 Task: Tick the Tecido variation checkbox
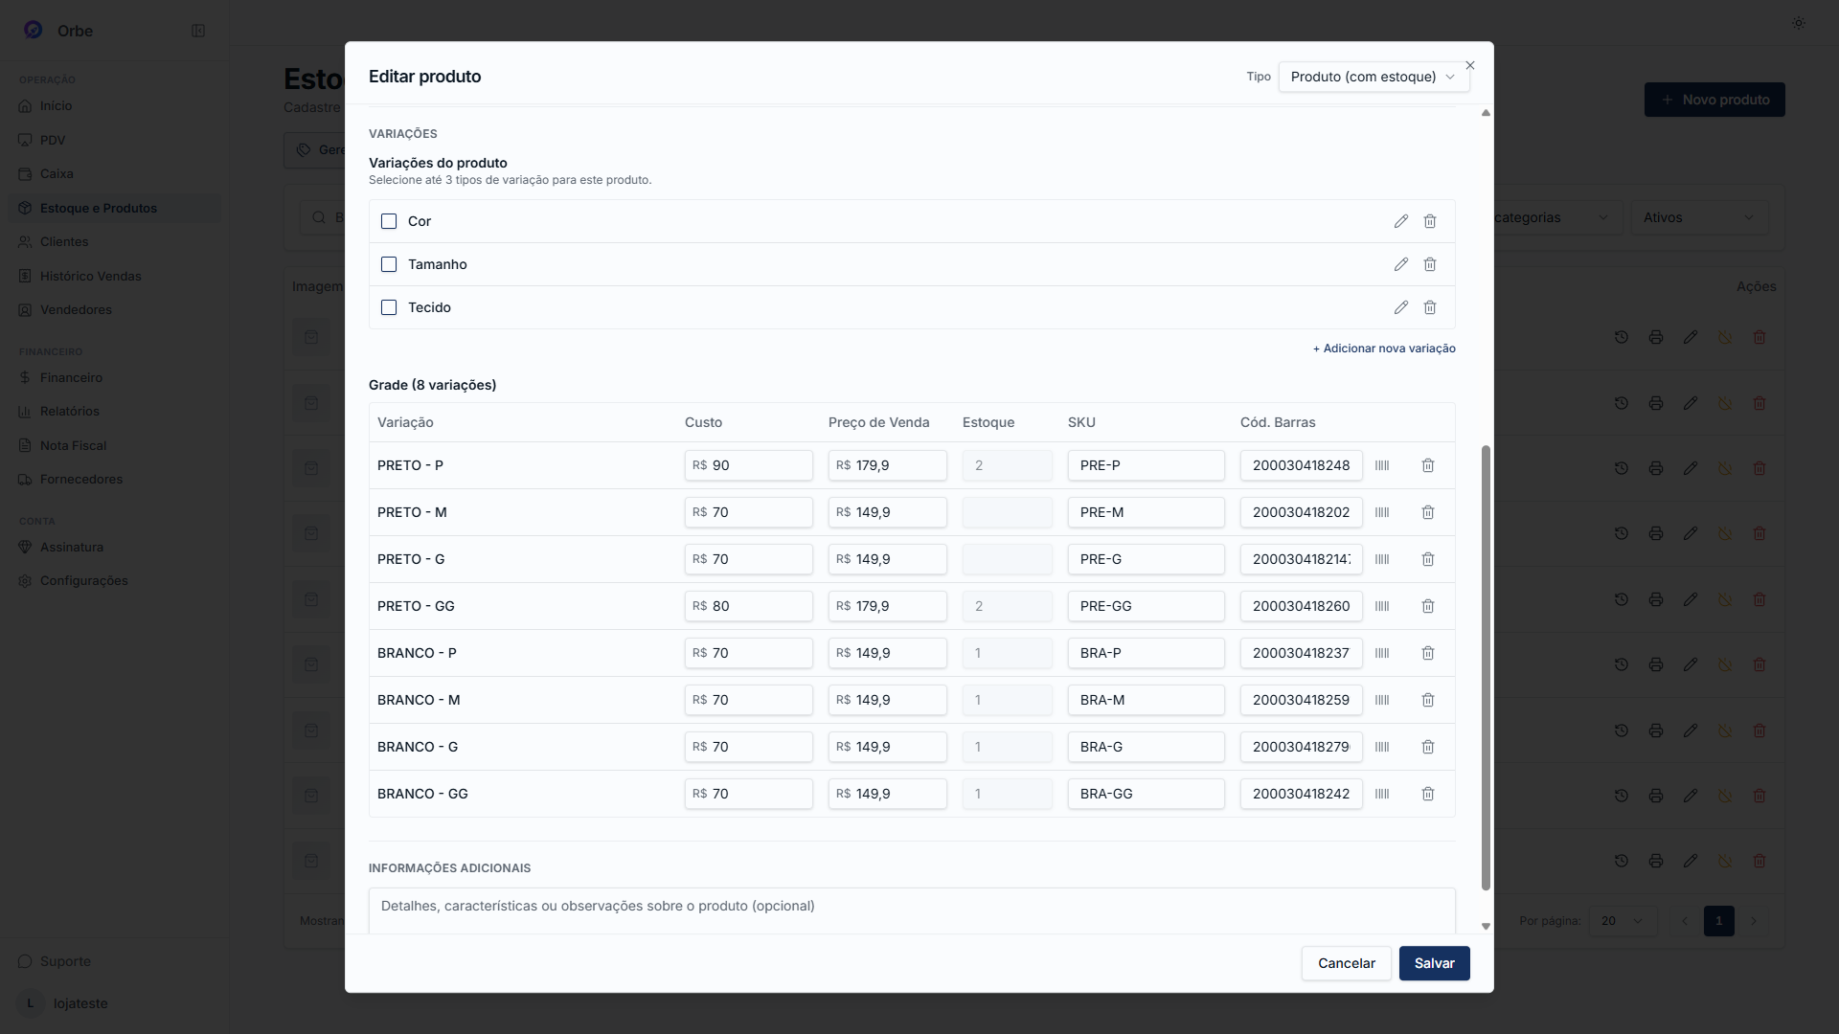pyautogui.click(x=389, y=307)
